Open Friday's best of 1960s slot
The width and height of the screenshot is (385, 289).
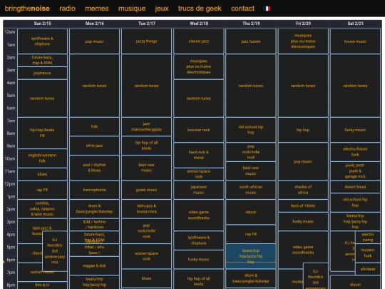[x=303, y=206]
